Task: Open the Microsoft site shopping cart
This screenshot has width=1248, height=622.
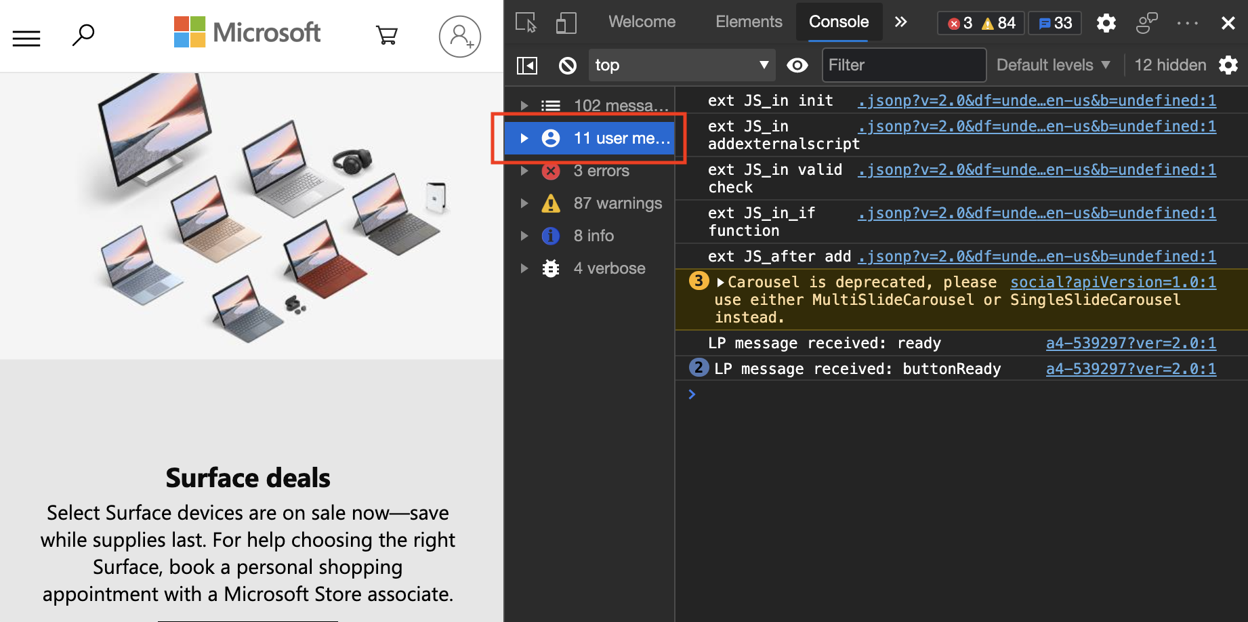Action: click(x=386, y=35)
